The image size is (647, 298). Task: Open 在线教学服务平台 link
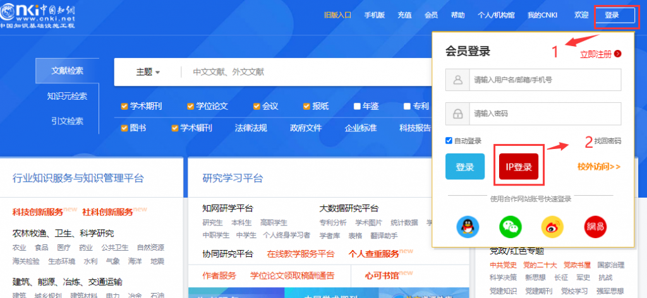(301, 253)
